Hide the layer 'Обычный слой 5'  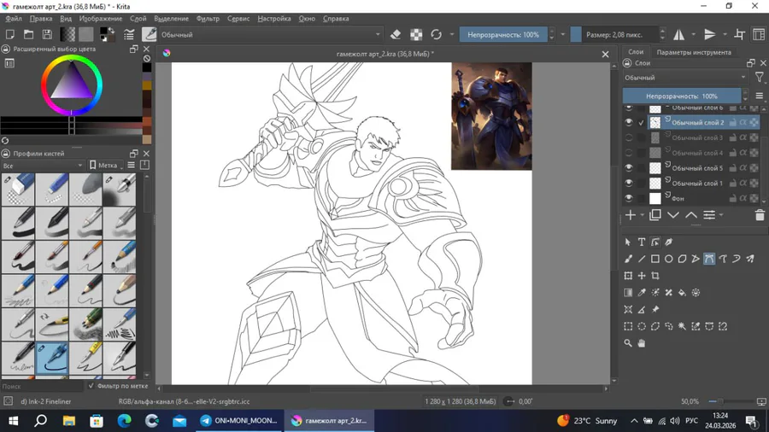pyautogui.click(x=629, y=168)
